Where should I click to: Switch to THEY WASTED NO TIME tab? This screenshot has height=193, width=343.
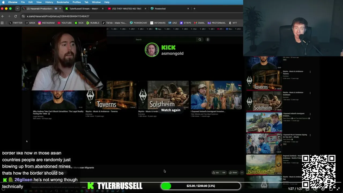coord(127,9)
